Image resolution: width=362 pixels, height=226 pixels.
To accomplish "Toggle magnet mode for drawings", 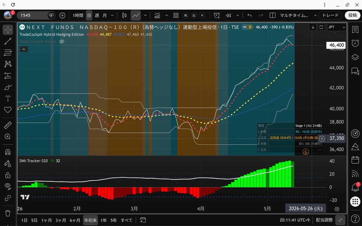I will click(x=8, y=152).
